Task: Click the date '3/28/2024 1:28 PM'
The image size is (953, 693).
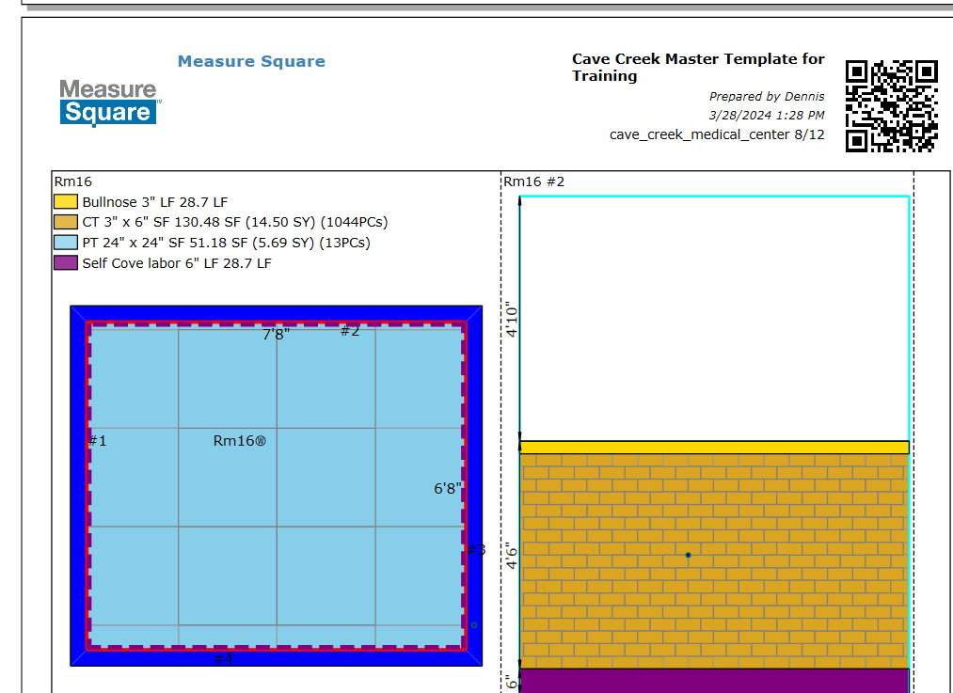Action: pyautogui.click(x=767, y=115)
